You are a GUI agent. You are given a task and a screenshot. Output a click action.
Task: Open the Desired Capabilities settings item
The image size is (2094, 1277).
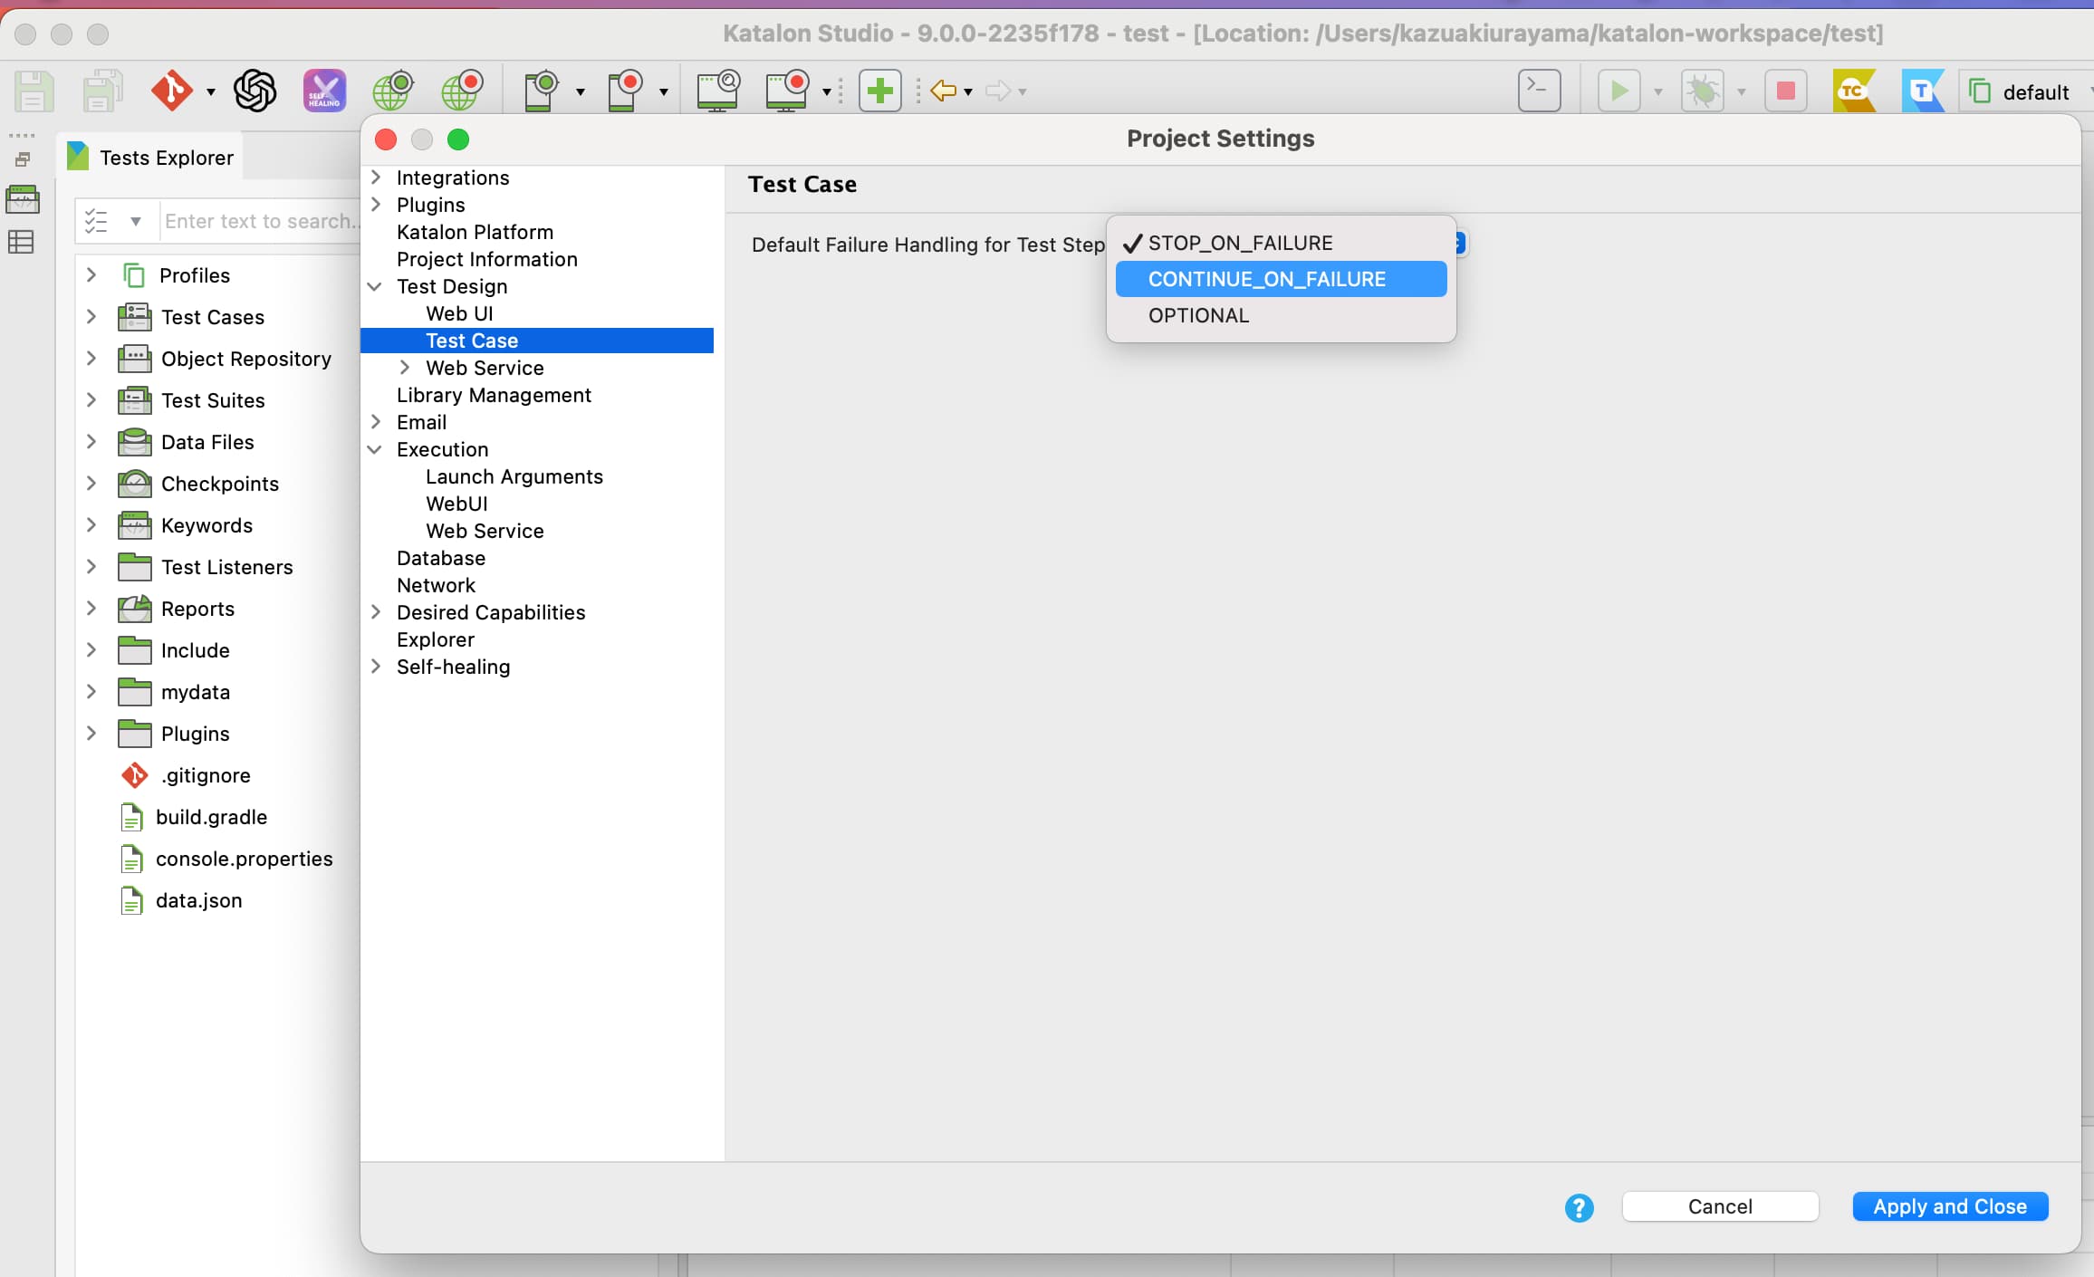pos(491,612)
